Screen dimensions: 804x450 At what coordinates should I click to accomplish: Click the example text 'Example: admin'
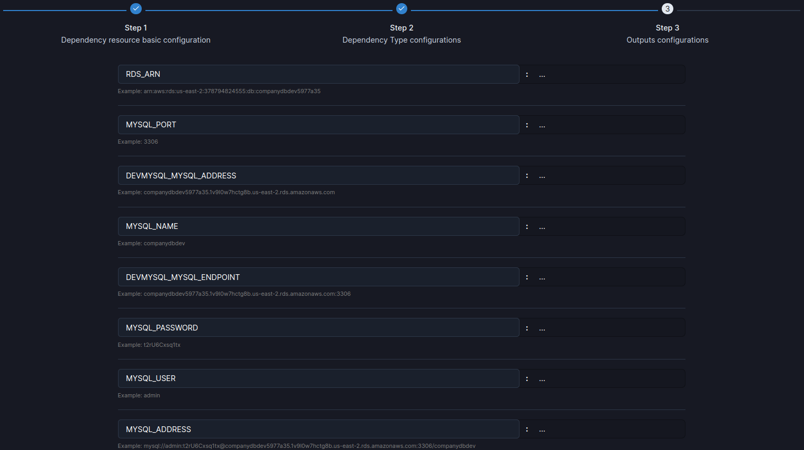139,395
